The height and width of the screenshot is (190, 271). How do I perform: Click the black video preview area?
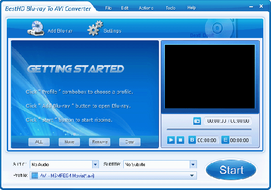coord(210,76)
